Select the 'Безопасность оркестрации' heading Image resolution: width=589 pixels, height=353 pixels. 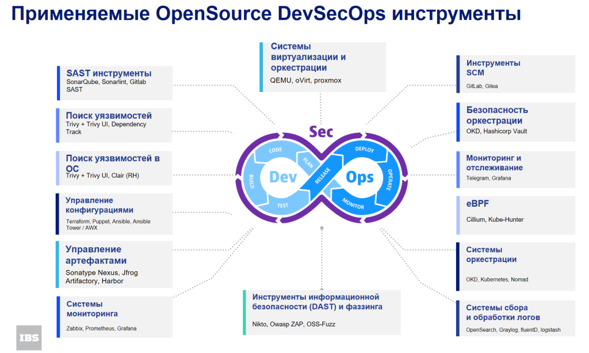(x=497, y=115)
